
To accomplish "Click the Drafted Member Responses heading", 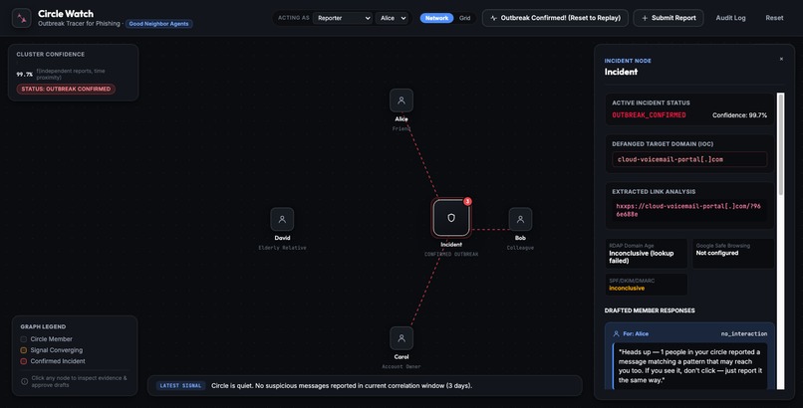I will pos(650,310).
